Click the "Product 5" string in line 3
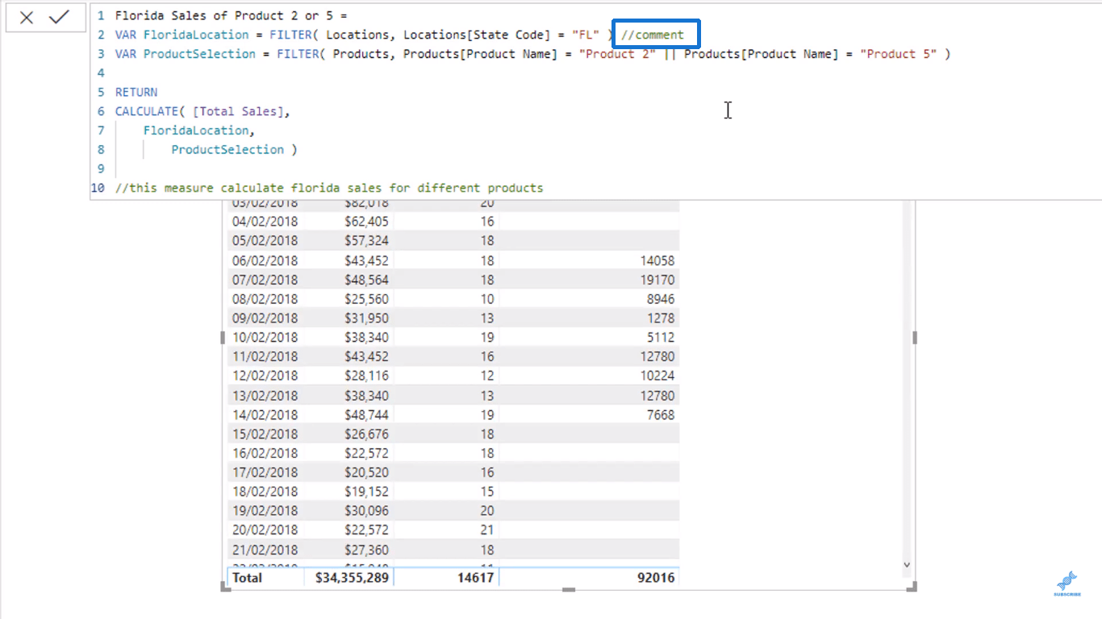 (x=899, y=54)
